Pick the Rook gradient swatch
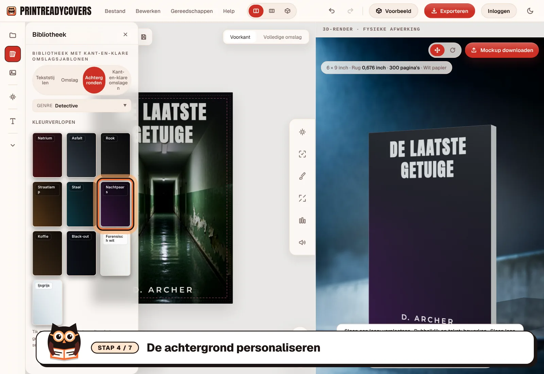The height and width of the screenshot is (374, 544). tap(115, 155)
